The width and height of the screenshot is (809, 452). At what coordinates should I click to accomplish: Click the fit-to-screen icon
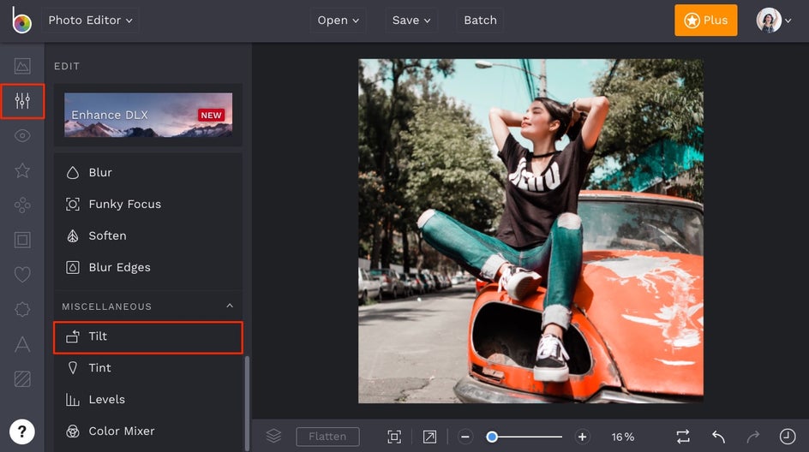point(394,437)
